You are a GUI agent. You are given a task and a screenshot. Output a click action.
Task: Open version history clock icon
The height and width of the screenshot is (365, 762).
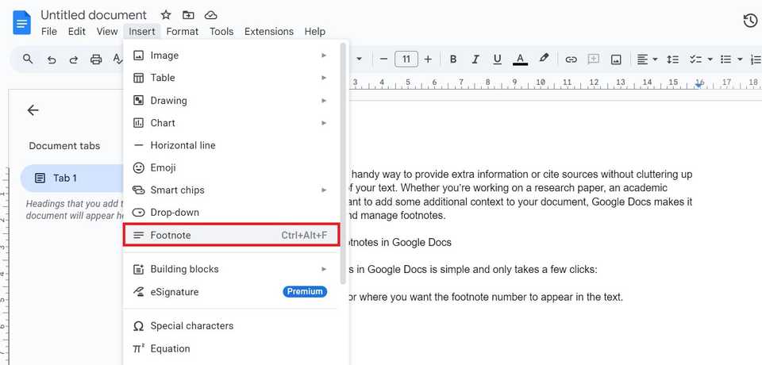[x=750, y=21]
